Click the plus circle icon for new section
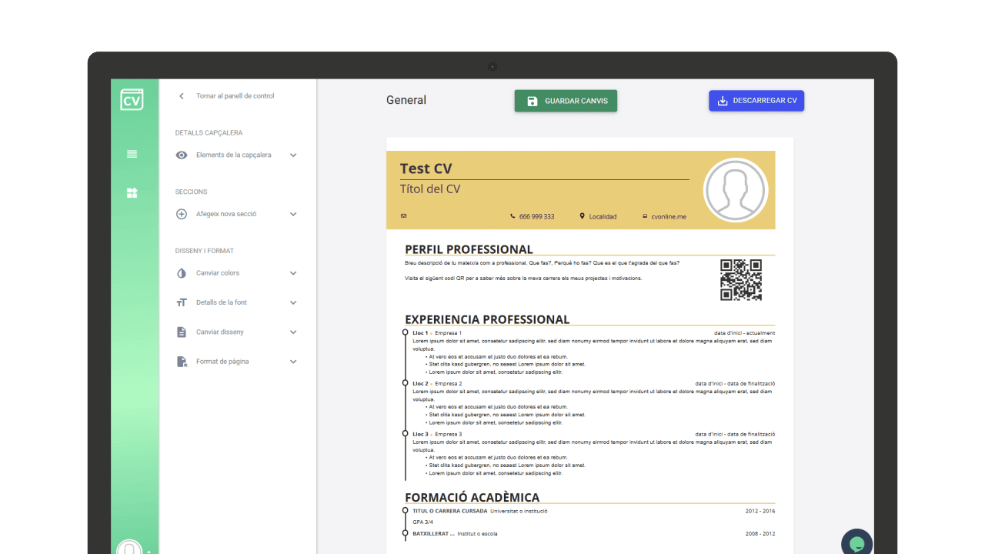 click(x=182, y=214)
